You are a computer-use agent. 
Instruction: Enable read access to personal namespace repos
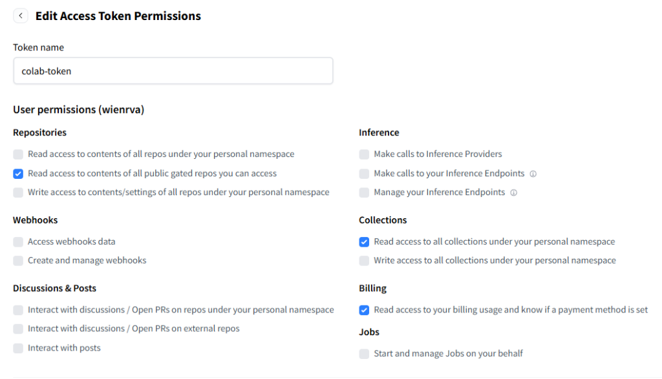tap(18, 154)
